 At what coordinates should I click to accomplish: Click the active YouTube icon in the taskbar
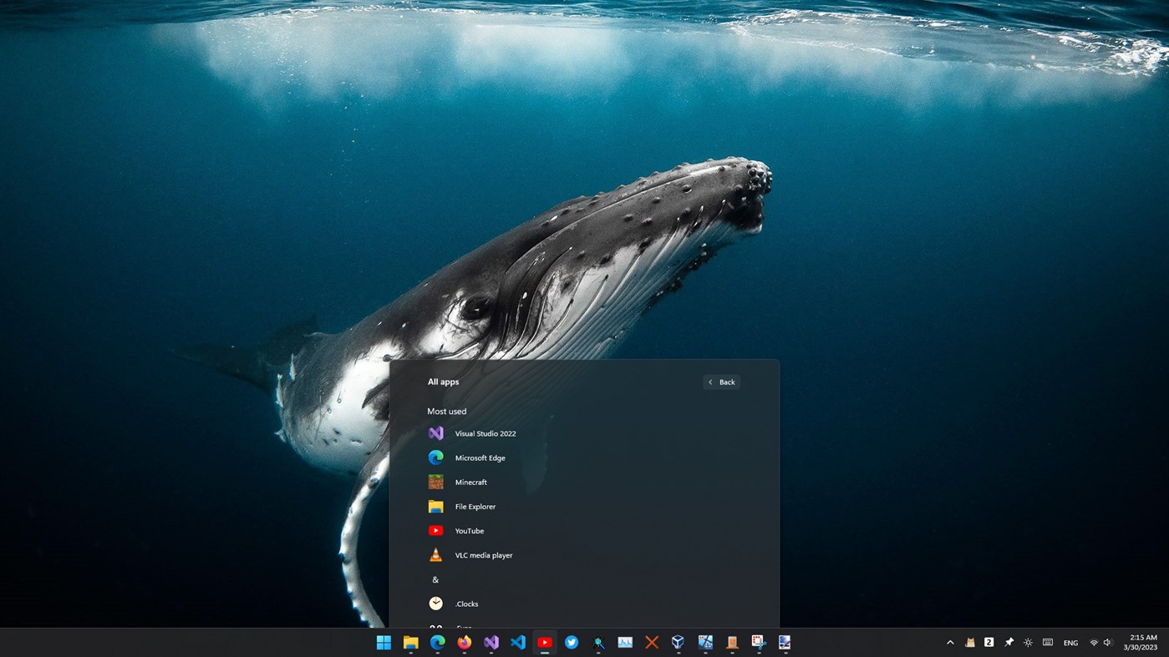point(544,643)
